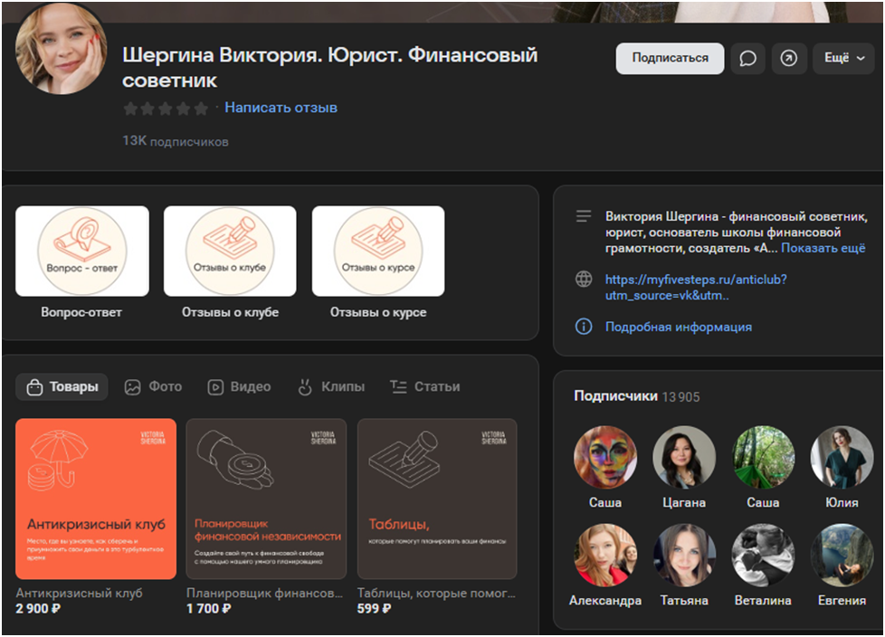
Task: Open the profile avatar photo
Action: 61,49
